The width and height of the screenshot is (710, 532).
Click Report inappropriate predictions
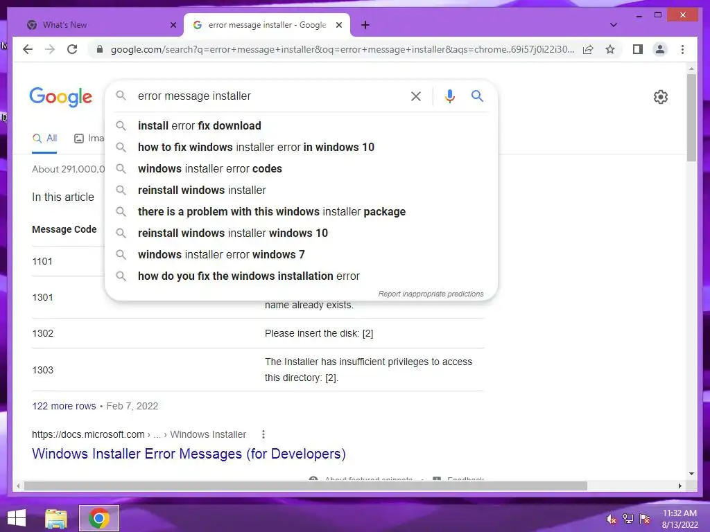tap(431, 294)
